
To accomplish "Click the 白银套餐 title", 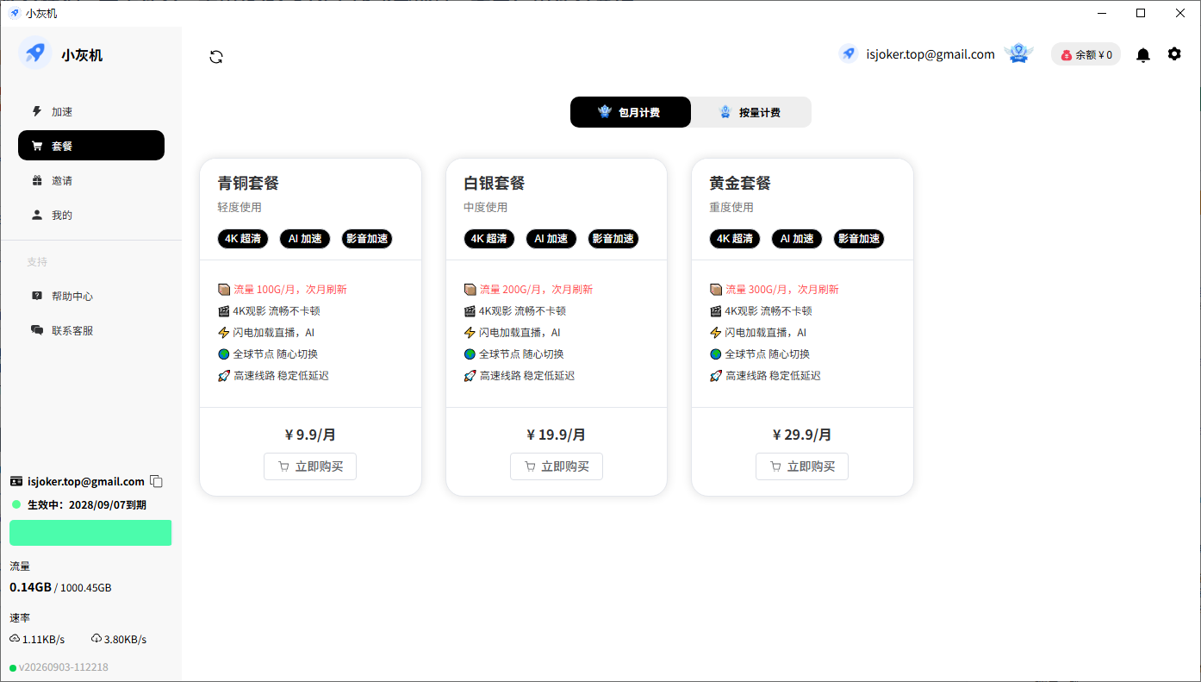I will coord(495,183).
